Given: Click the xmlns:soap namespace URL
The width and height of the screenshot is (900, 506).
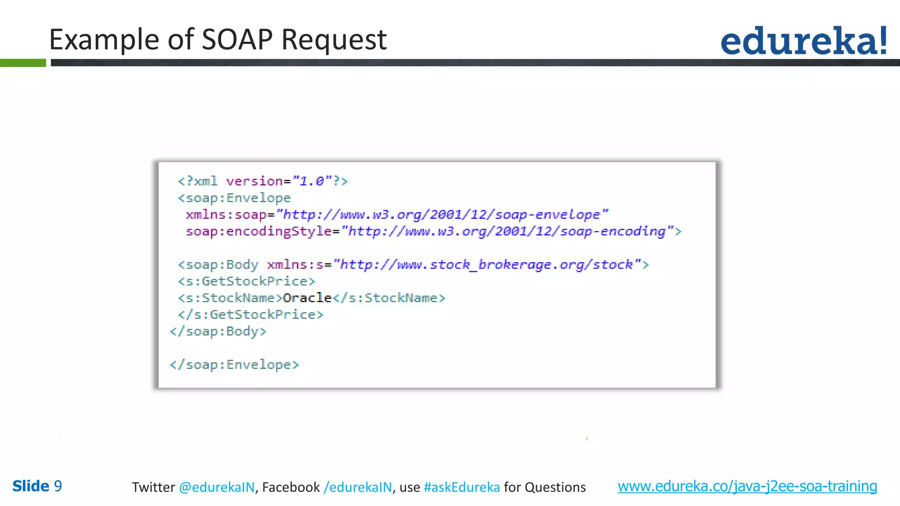Looking at the screenshot, I should pyautogui.click(x=442, y=215).
